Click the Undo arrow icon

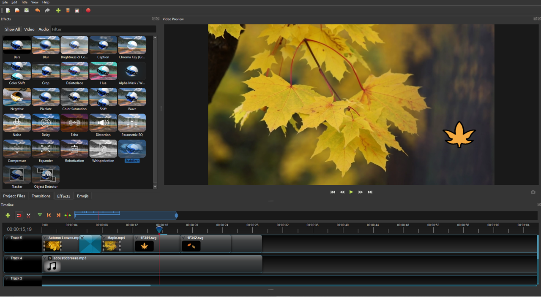(x=38, y=11)
